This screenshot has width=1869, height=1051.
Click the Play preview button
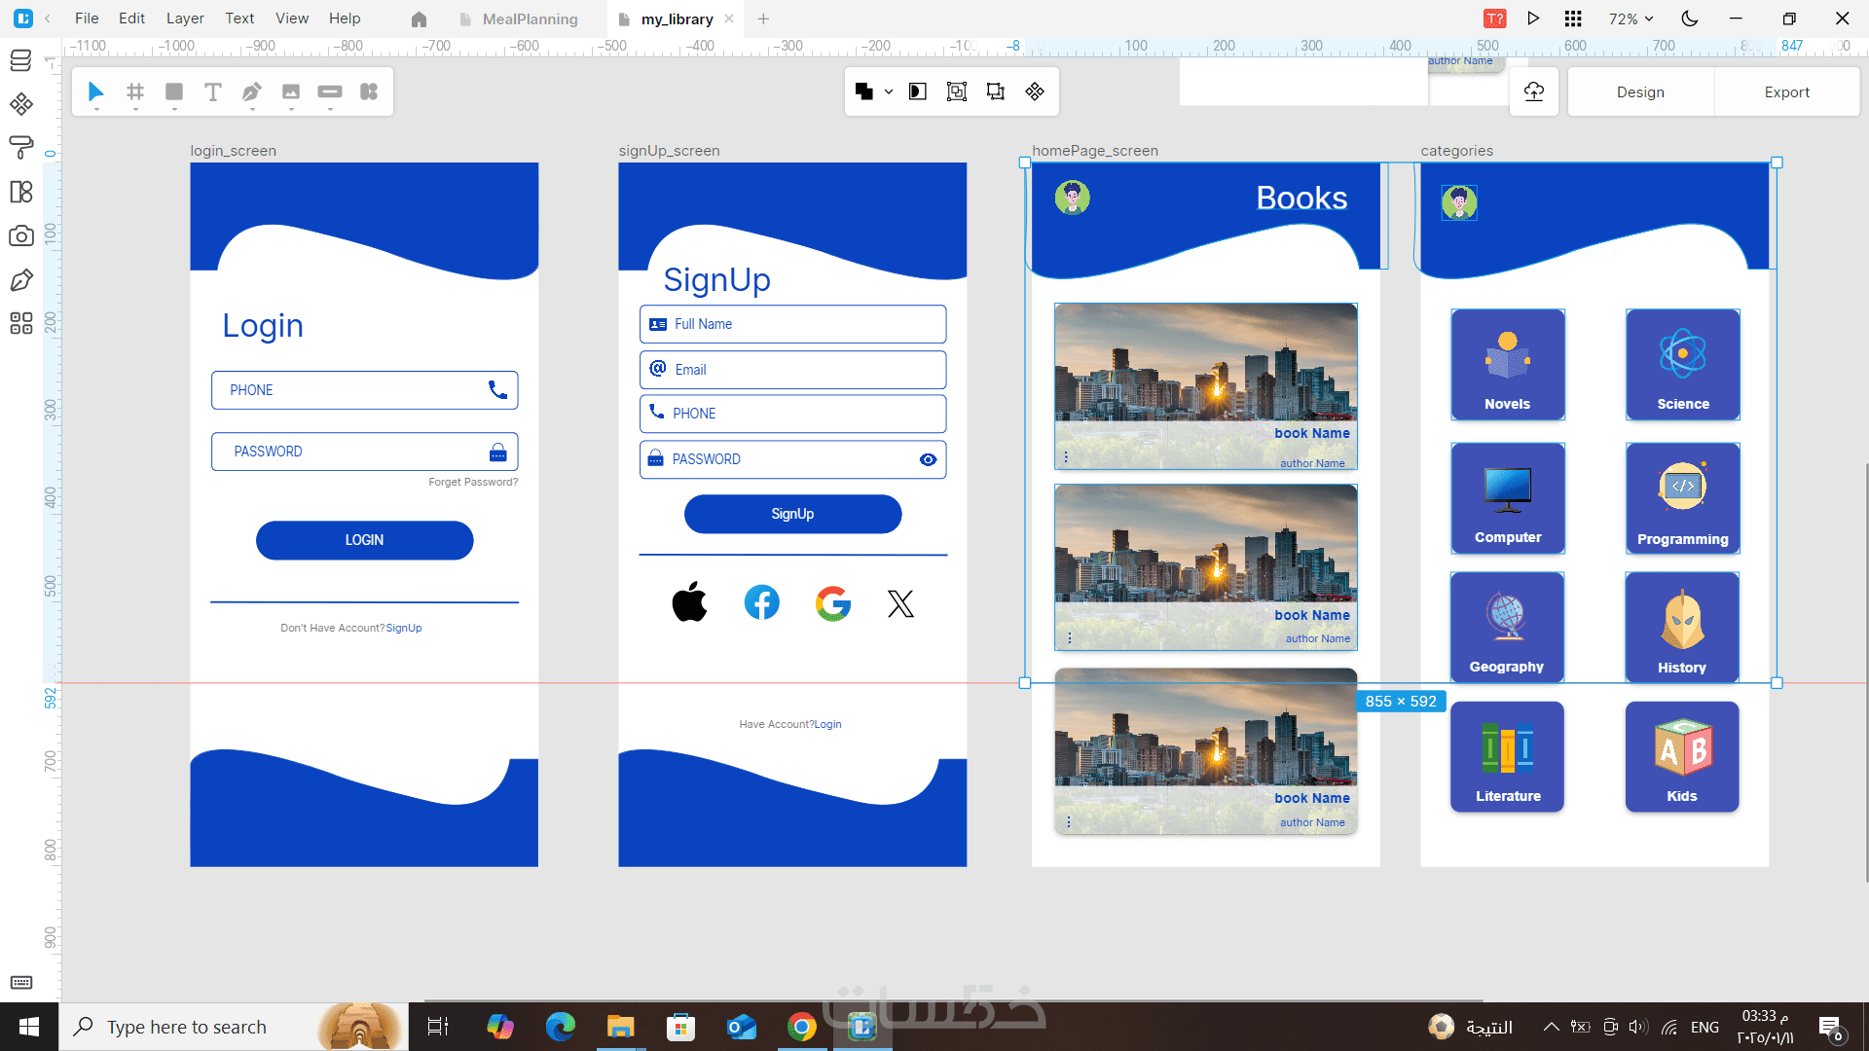coord(1533,18)
